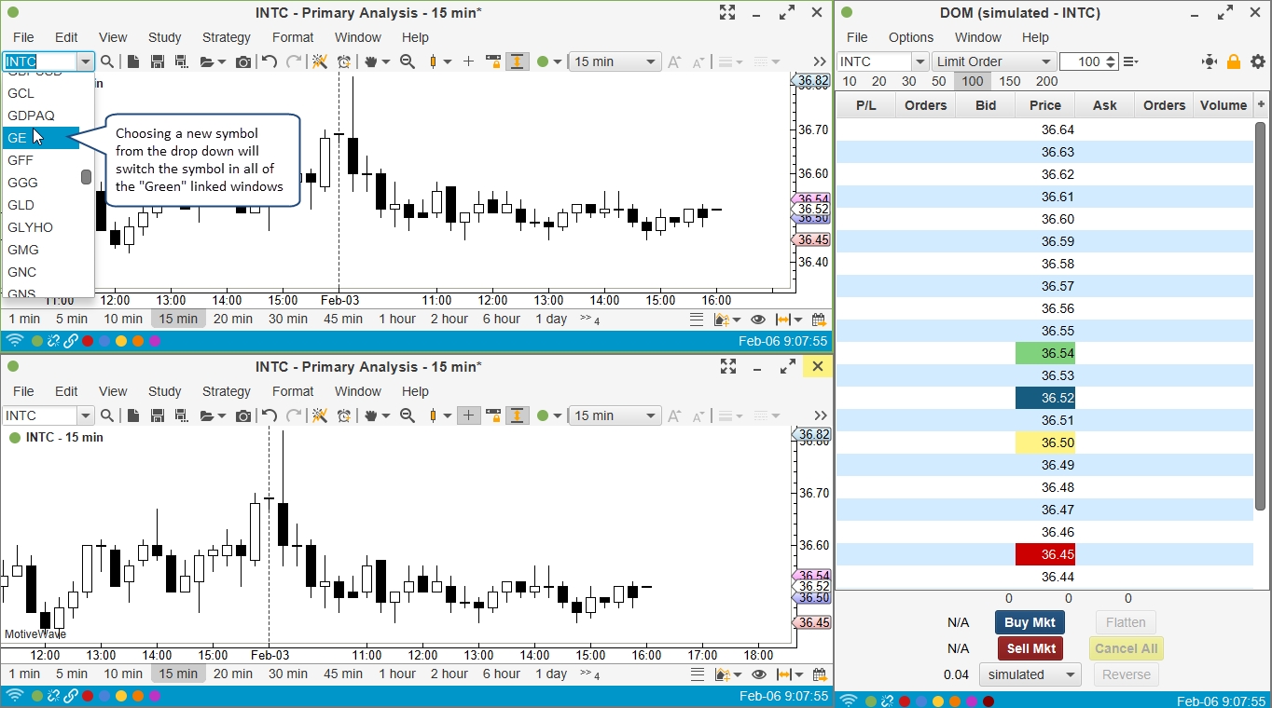
Task: Open the Options menu in the DOM window
Action: pyautogui.click(x=911, y=37)
